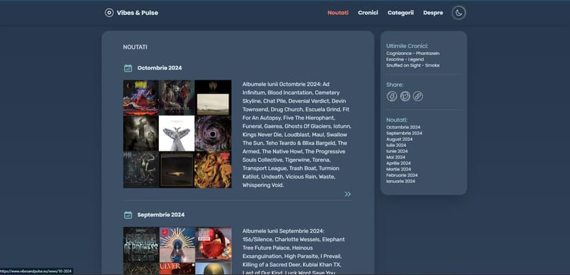Open the Cognizance - Phantazein review link

tap(413, 54)
